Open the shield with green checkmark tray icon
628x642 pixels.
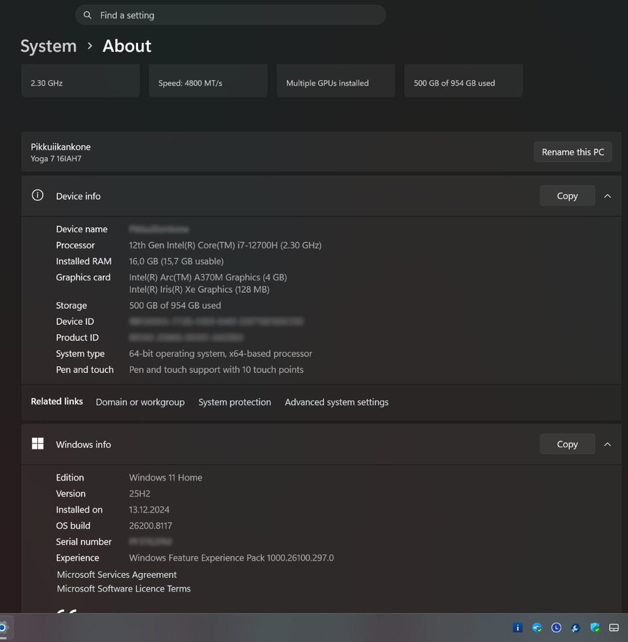pos(595,628)
